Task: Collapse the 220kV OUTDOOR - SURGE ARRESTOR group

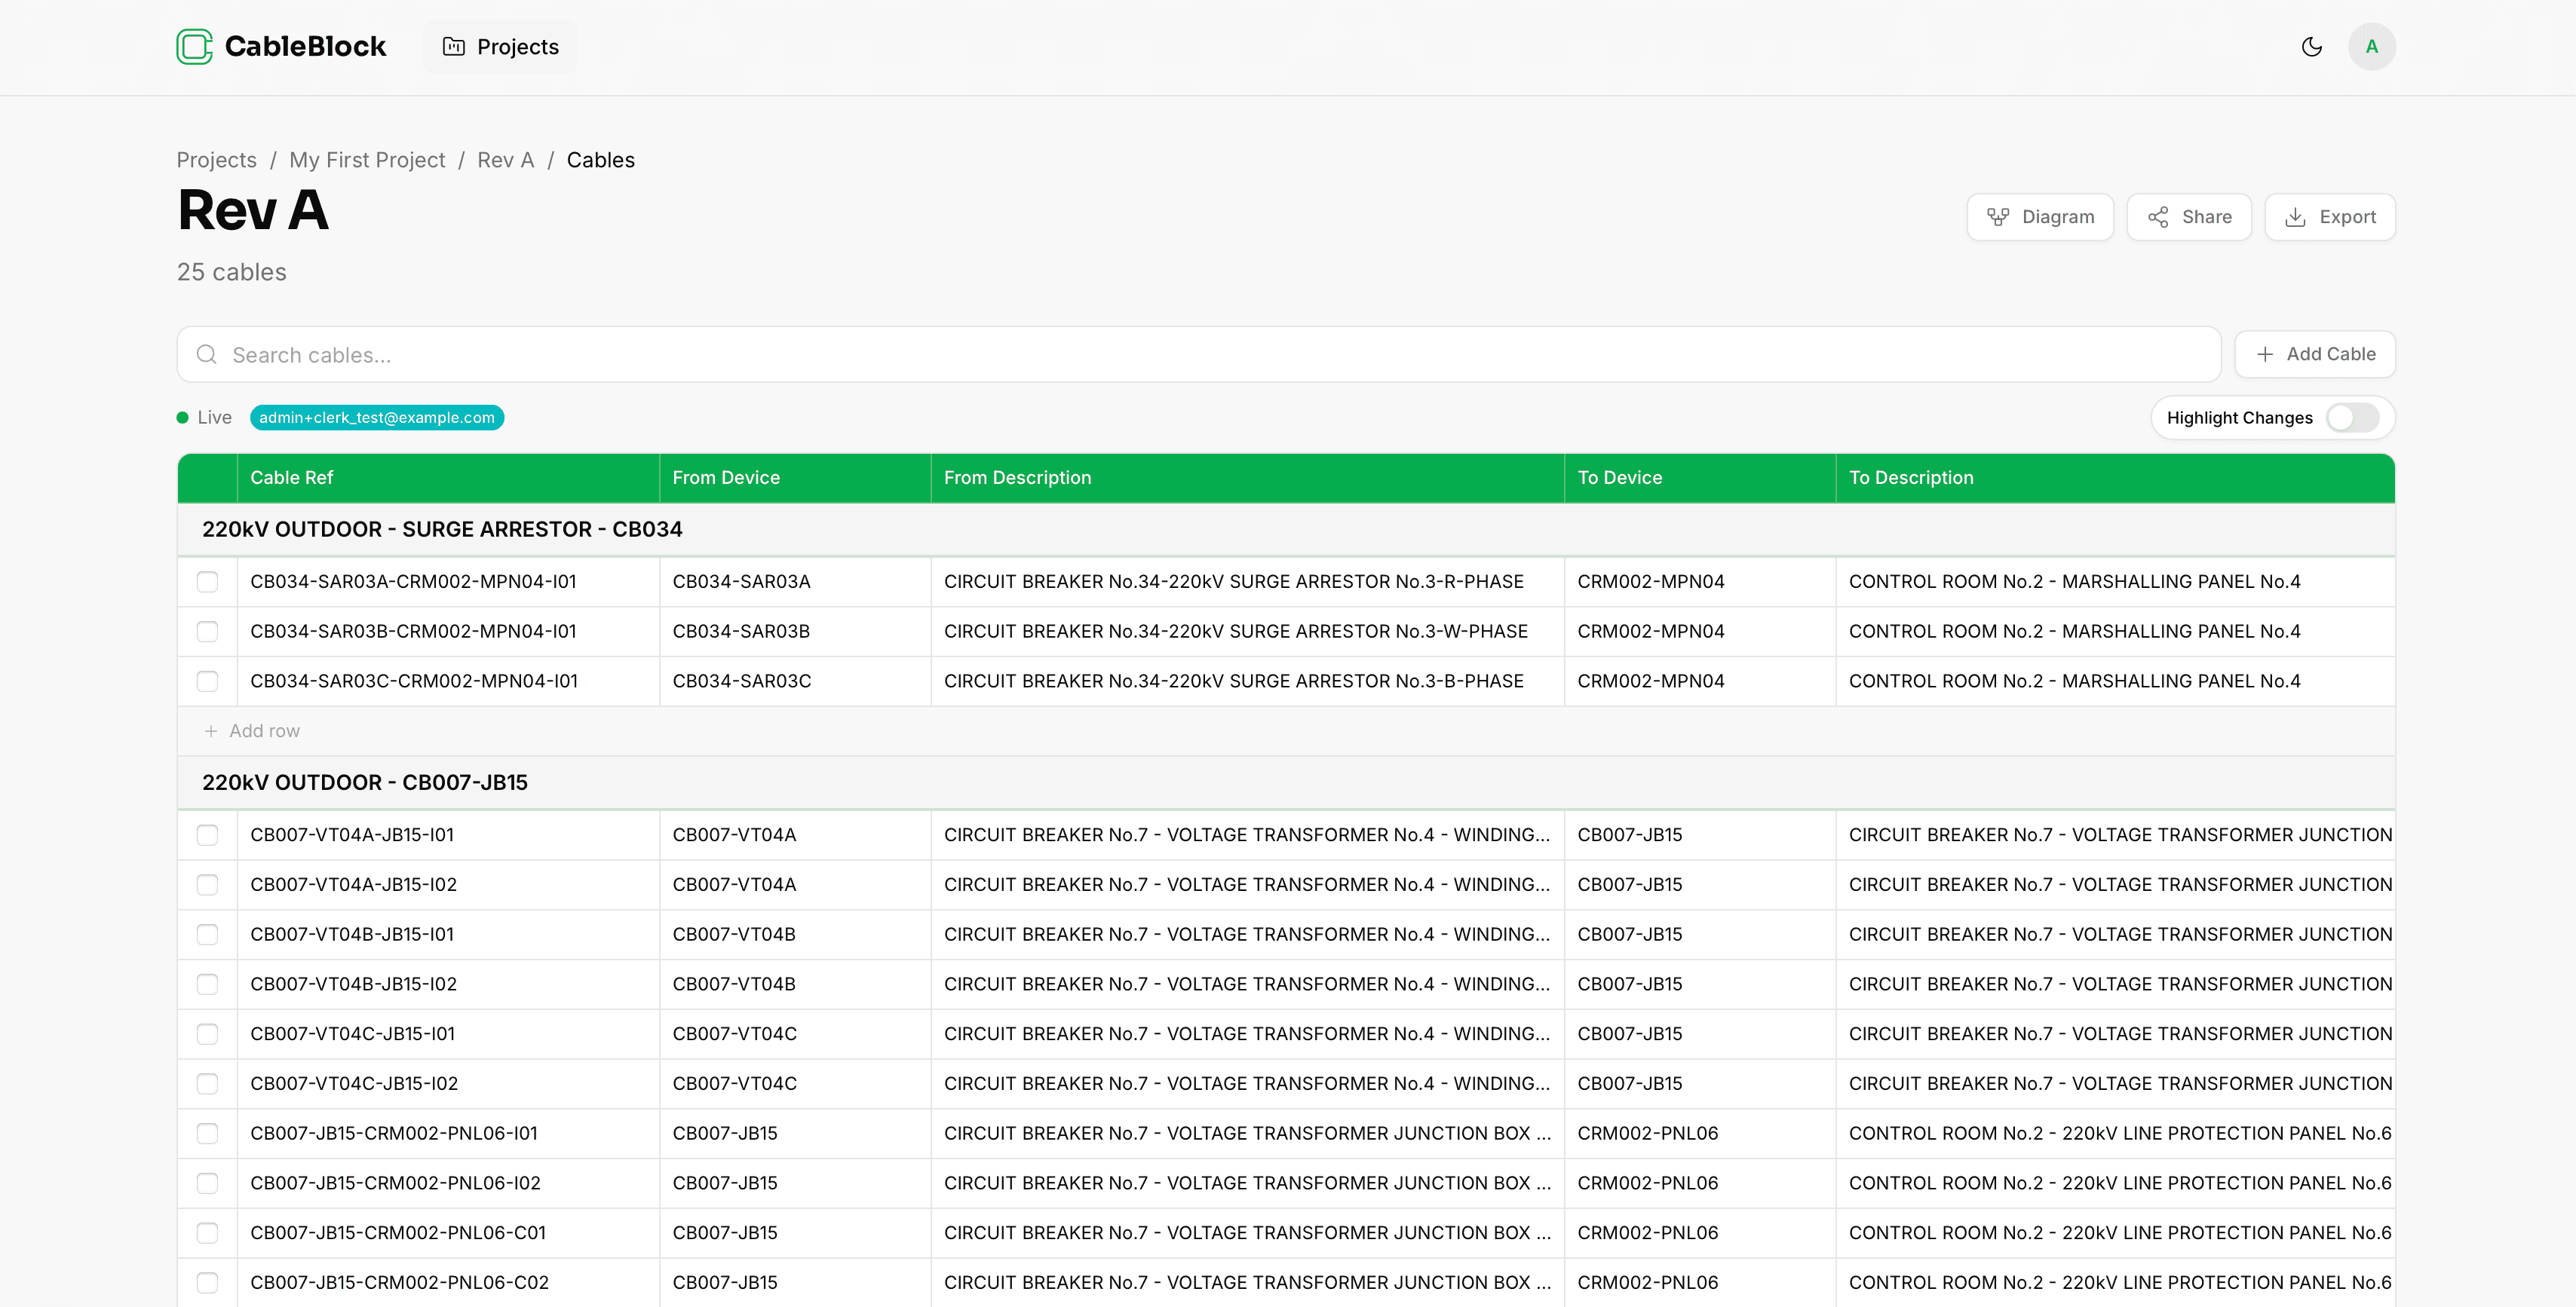Action: tap(443, 530)
